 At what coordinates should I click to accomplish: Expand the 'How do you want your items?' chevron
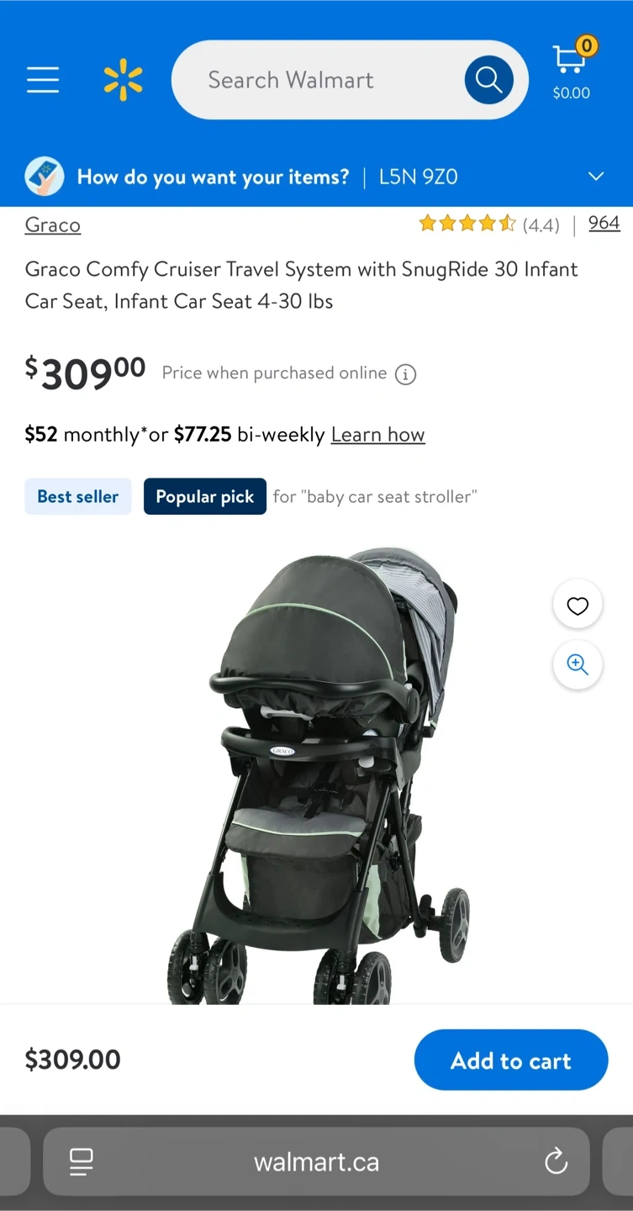[596, 177]
